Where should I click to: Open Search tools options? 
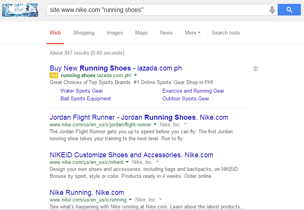click(x=226, y=33)
